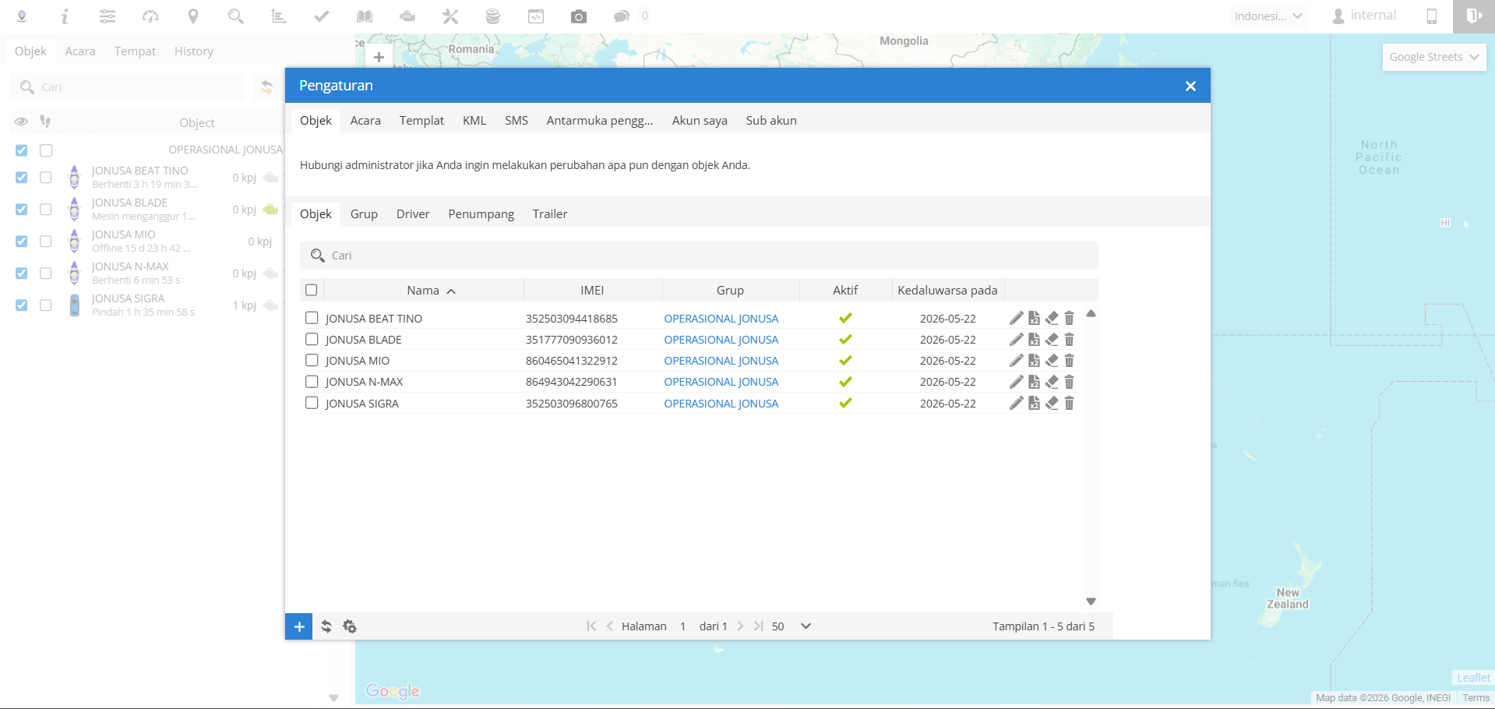Open settings sliders icon in top toolbar
1495x709 pixels.
coord(108,16)
